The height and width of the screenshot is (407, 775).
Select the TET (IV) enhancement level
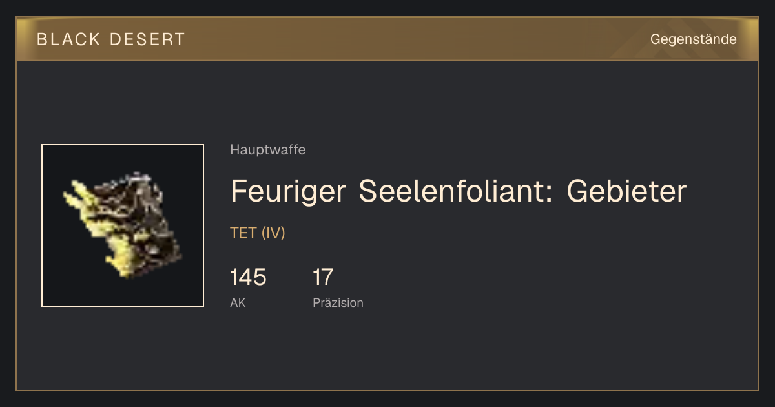point(258,233)
